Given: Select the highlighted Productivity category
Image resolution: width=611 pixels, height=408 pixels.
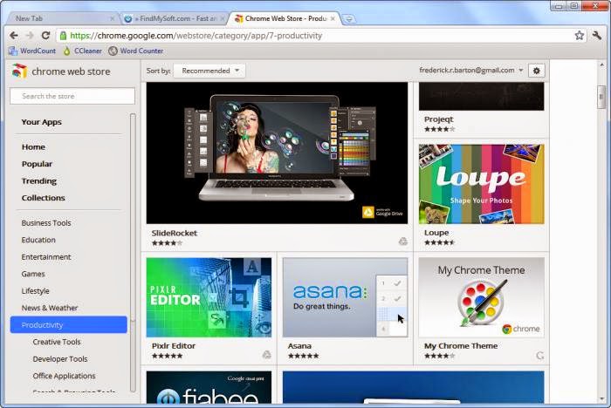Looking at the screenshot, I should [69, 324].
